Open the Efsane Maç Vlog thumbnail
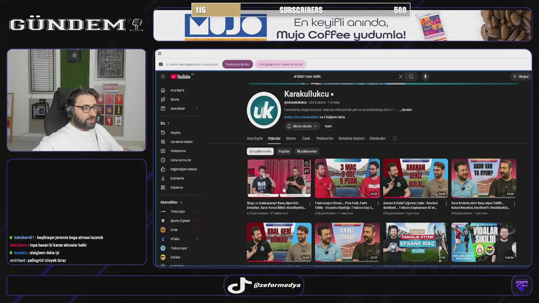Image resolution: width=539 pixels, height=303 pixels. 415,242
